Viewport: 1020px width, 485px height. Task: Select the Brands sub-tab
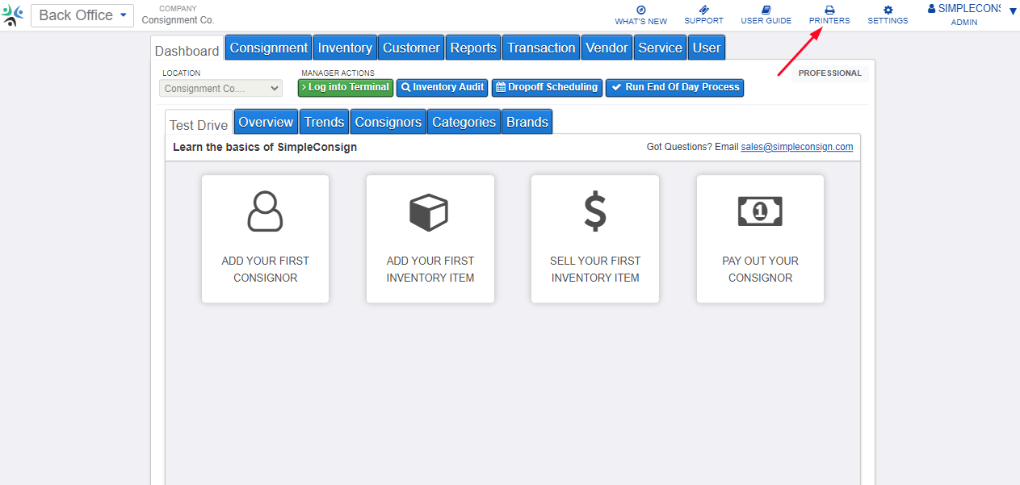[x=527, y=122]
